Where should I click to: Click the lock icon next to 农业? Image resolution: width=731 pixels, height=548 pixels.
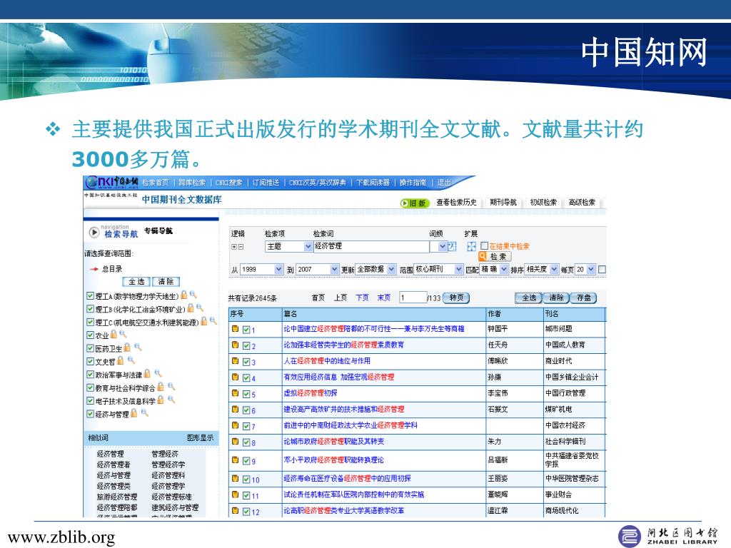click(114, 334)
